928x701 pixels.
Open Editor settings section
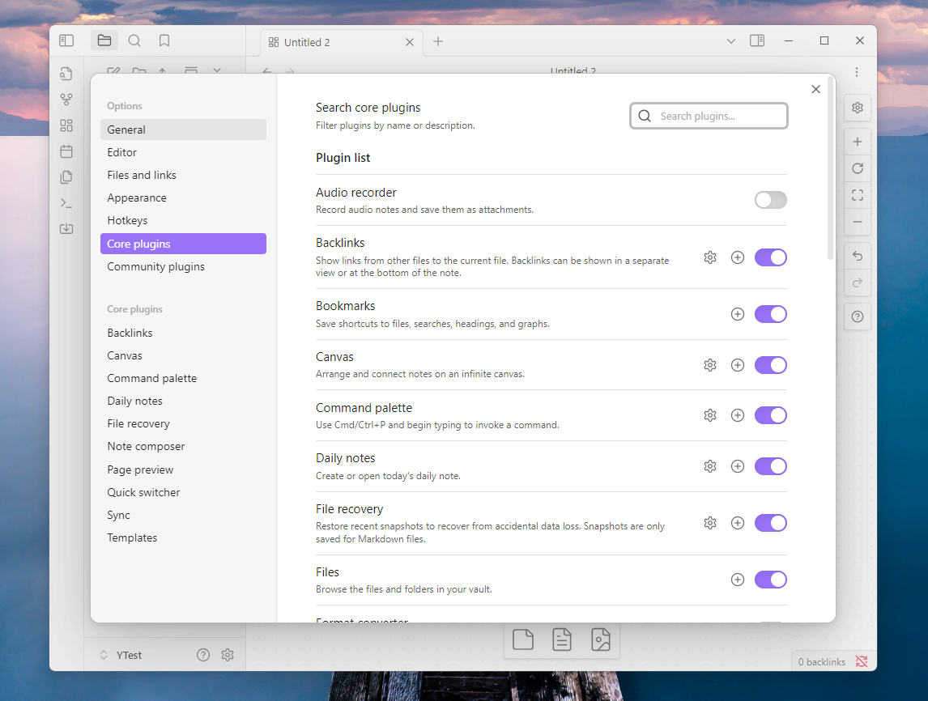pyautogui.click(x=184, y=153)
